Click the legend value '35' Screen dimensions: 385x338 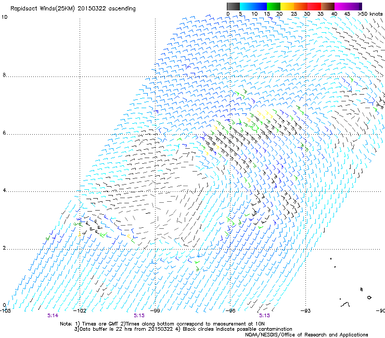pyautogui.click(x=320, y=14)
